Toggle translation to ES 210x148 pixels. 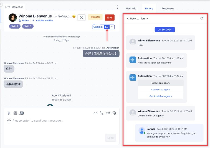click(107, 27)
